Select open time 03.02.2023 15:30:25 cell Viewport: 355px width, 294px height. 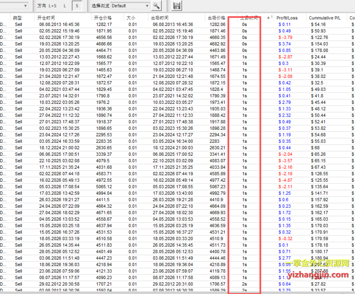point(59,128)
